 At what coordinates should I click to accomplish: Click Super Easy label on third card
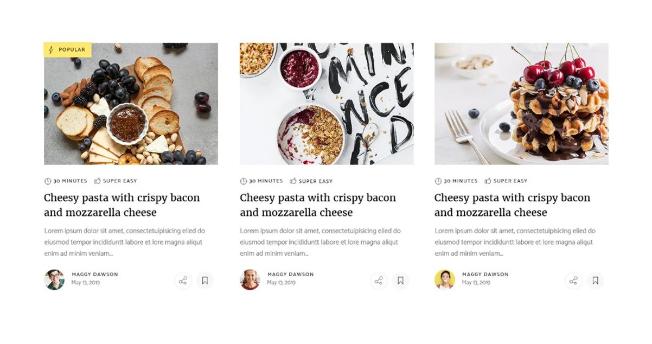pyautogui.click(x=510, y=181)
